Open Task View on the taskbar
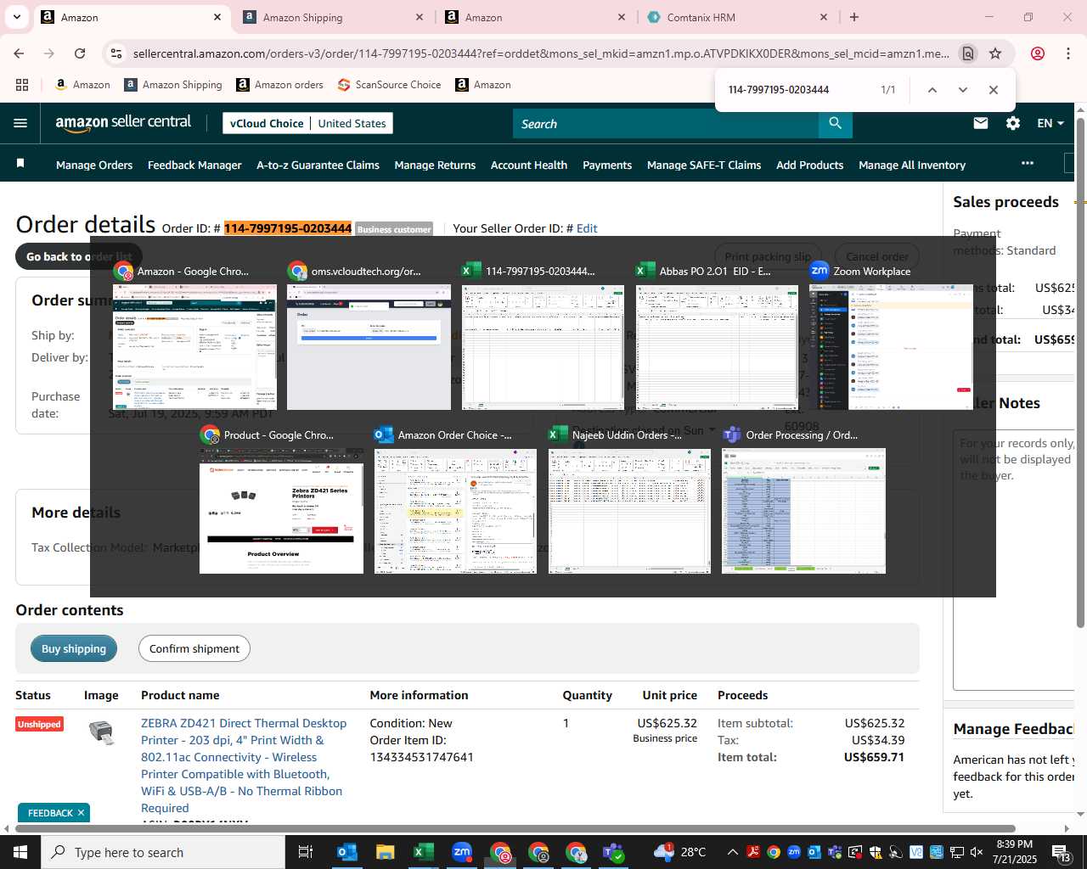 [x=306, y=852]
